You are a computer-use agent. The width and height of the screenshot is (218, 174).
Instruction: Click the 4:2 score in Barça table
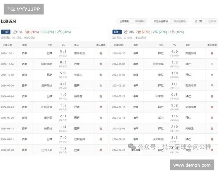(63, 84)
